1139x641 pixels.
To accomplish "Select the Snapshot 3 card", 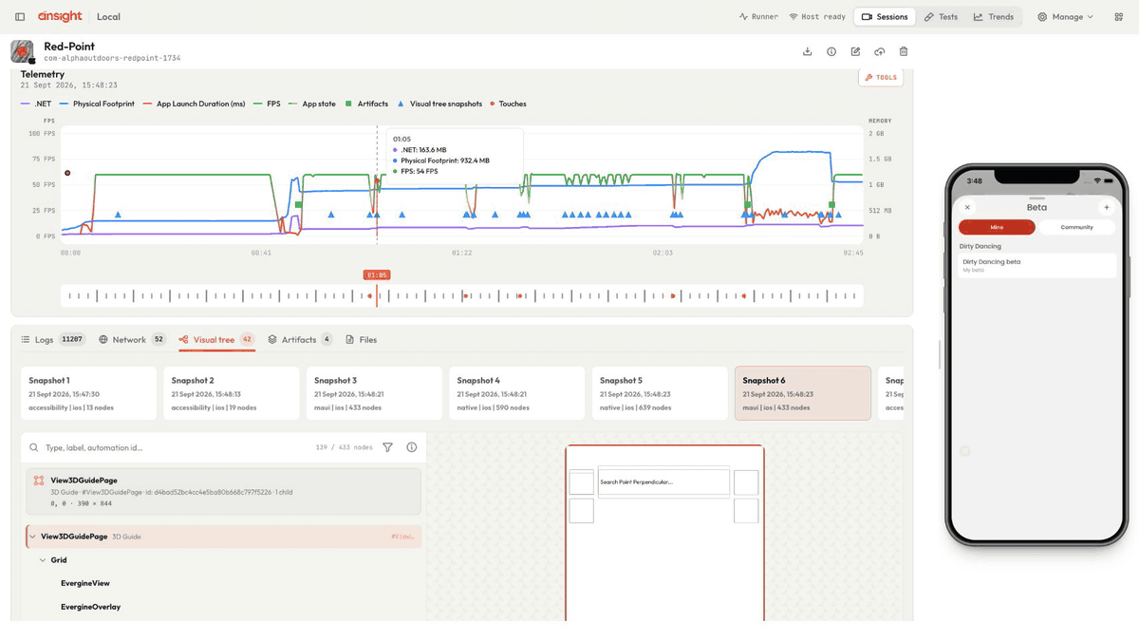I will pos(374,393).
